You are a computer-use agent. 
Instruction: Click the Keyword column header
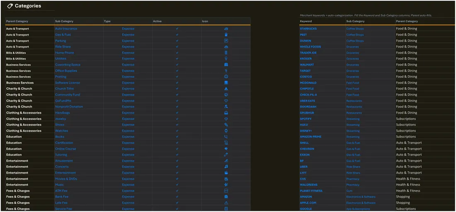click(306, 21)
